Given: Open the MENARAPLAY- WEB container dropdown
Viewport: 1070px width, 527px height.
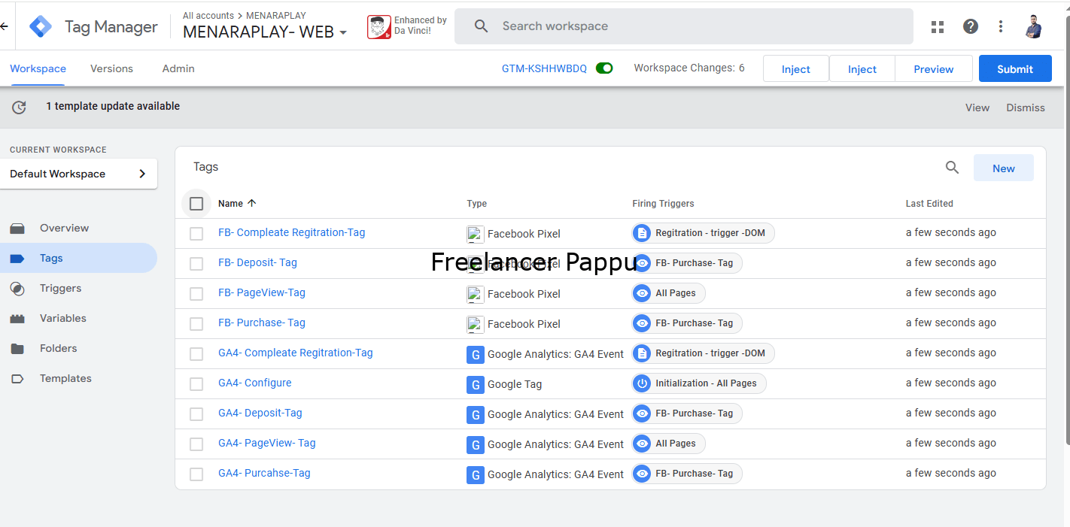Looking at the screenshot, I should click(265, 32).
